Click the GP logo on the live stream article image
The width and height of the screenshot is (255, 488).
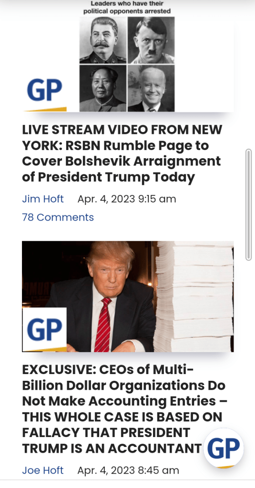[44, 92]
